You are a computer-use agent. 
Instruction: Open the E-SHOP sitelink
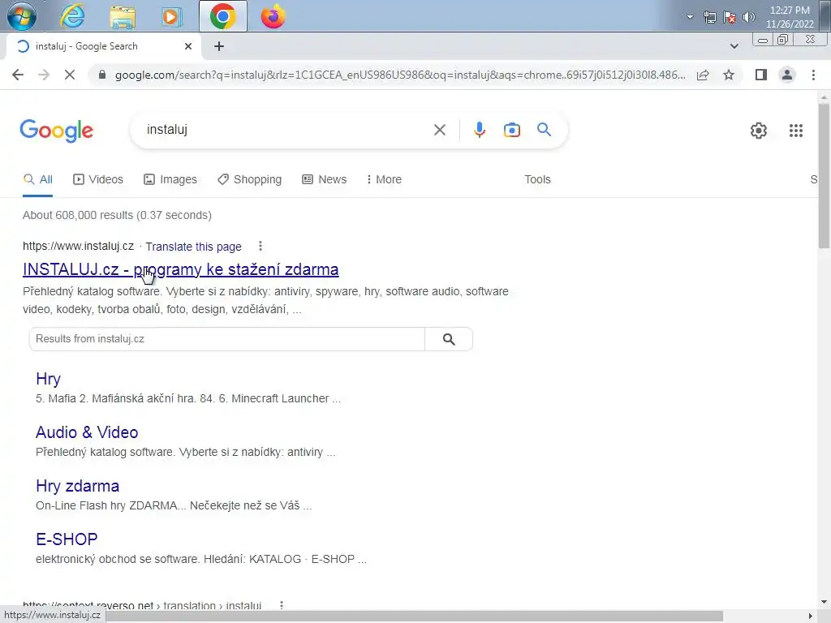(67, 539)
